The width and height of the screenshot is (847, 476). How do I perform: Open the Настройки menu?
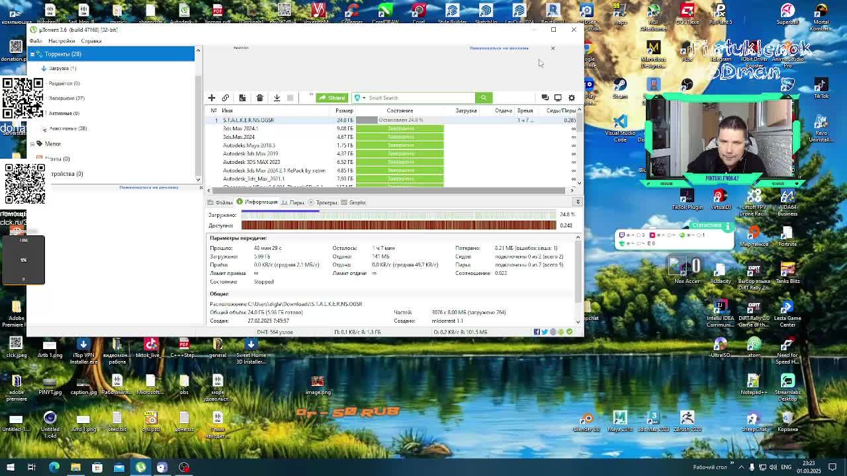(x=62, y=41)
